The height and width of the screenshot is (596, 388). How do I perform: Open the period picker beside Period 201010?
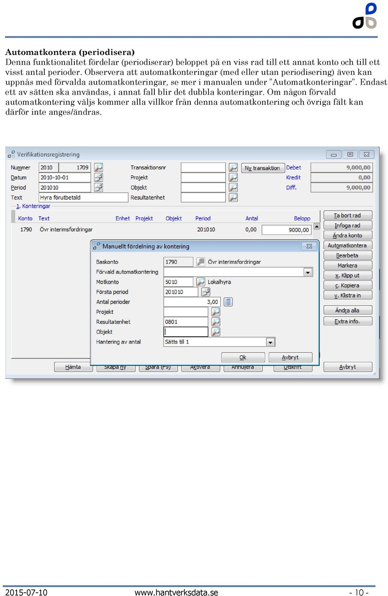click(98, 187)
